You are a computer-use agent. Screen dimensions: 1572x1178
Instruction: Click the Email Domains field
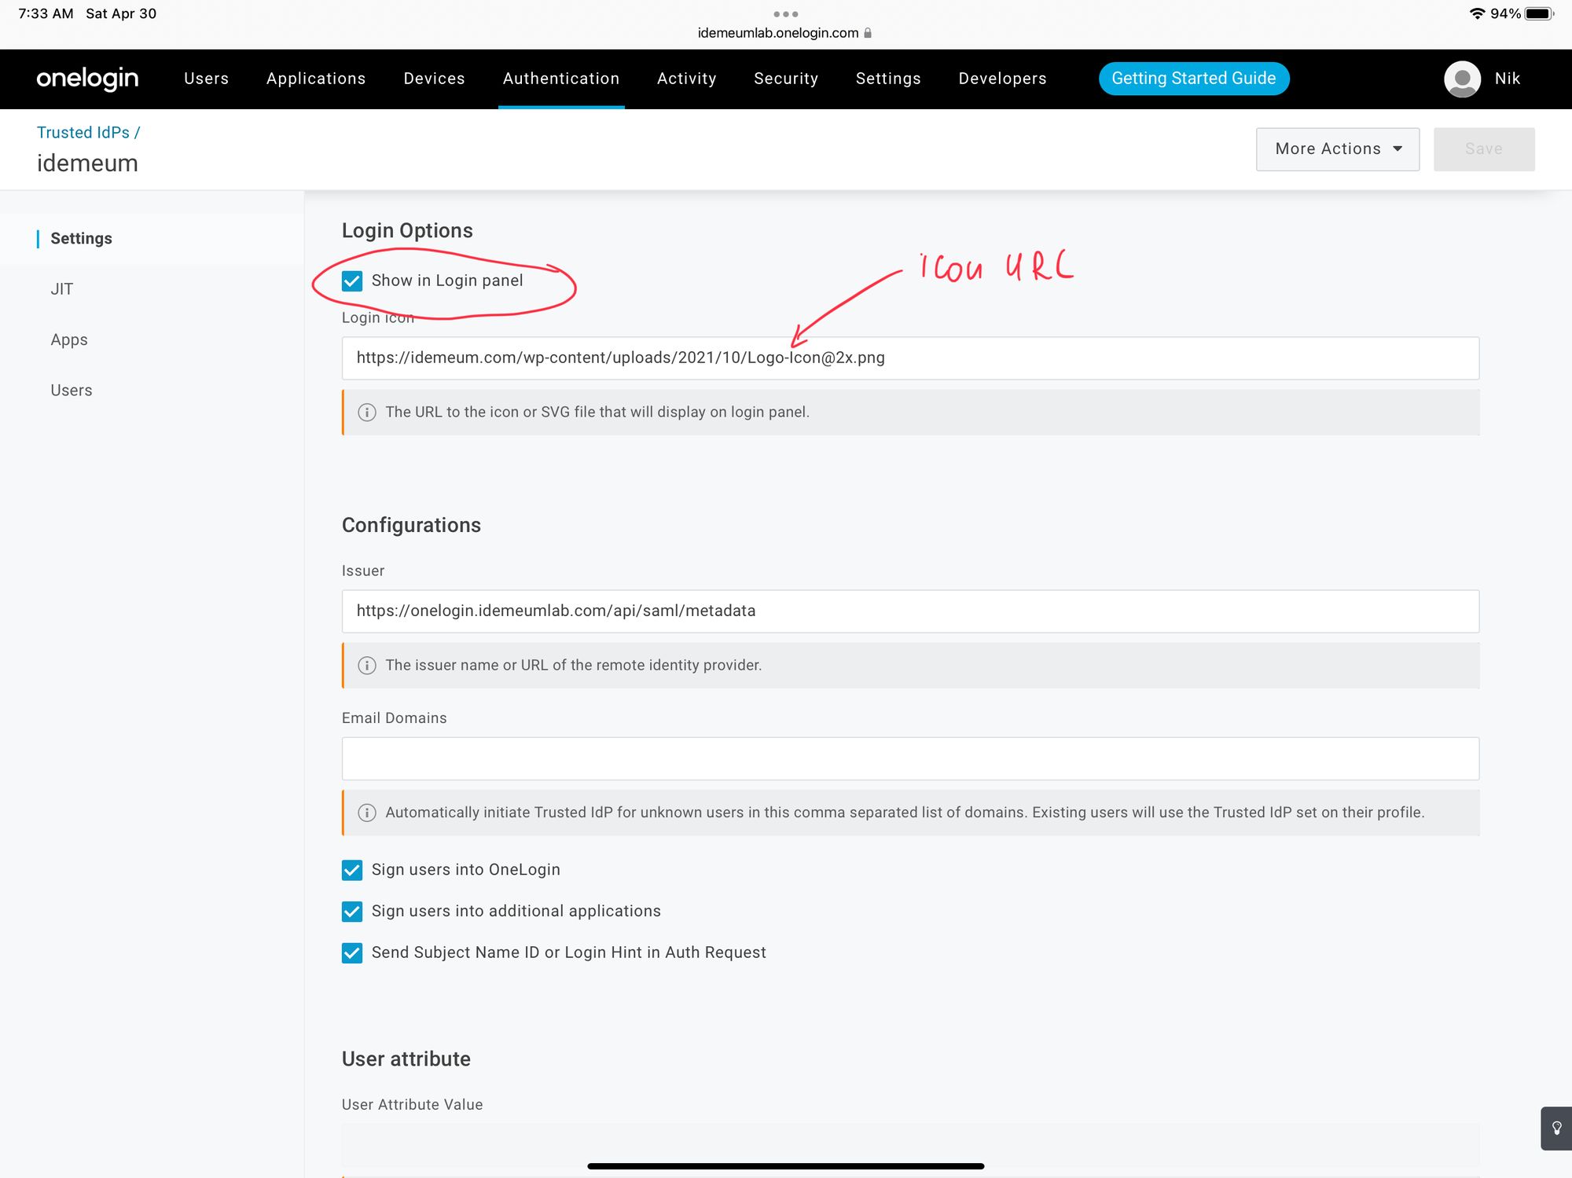[910, 758]
